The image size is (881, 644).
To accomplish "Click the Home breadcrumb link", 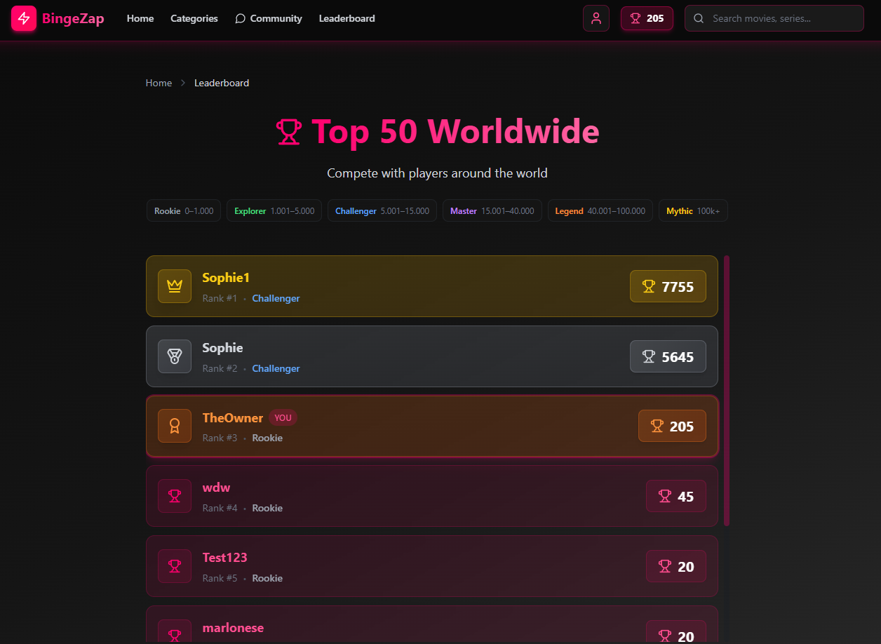I will coord(159,83).
